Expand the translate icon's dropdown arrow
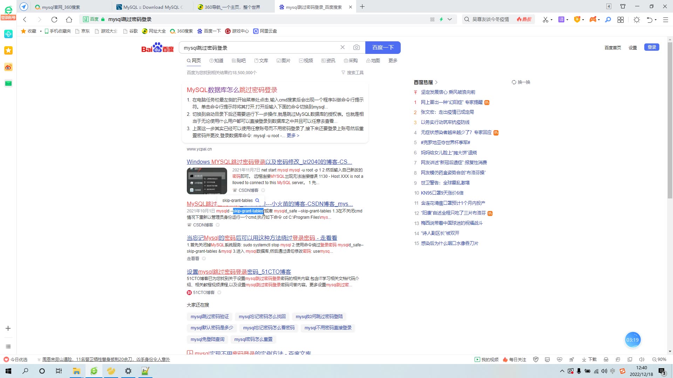Viewport: 673px width, 378px height. 567,19
